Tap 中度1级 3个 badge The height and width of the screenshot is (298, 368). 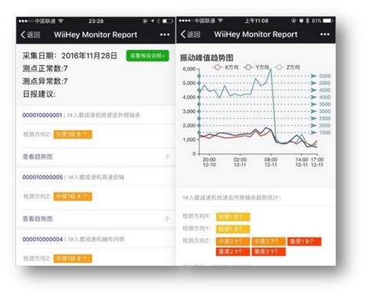pyautogui.click(x=73, y=258)
